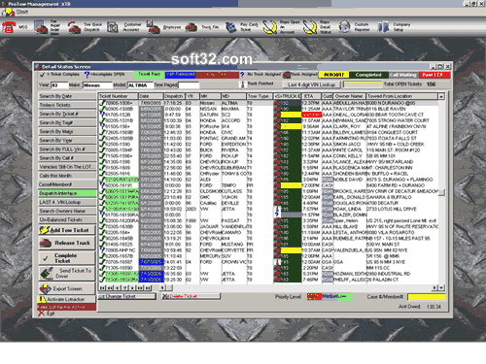
Task: Click the green Ticket Paid legend swatch
Action: [150, 75]
